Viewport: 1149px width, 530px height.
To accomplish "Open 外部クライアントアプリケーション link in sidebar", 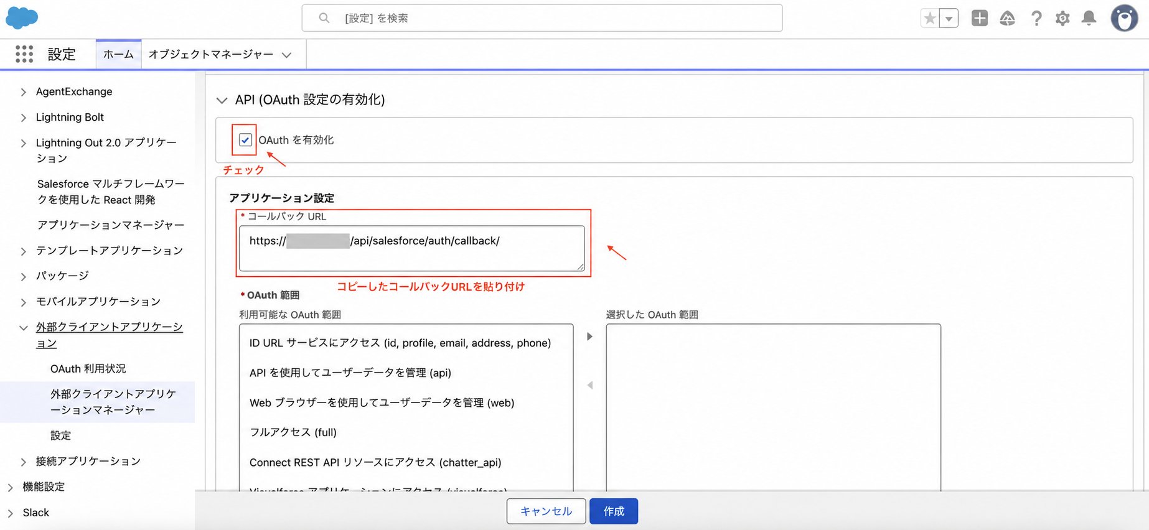I will tap(110, 335).
